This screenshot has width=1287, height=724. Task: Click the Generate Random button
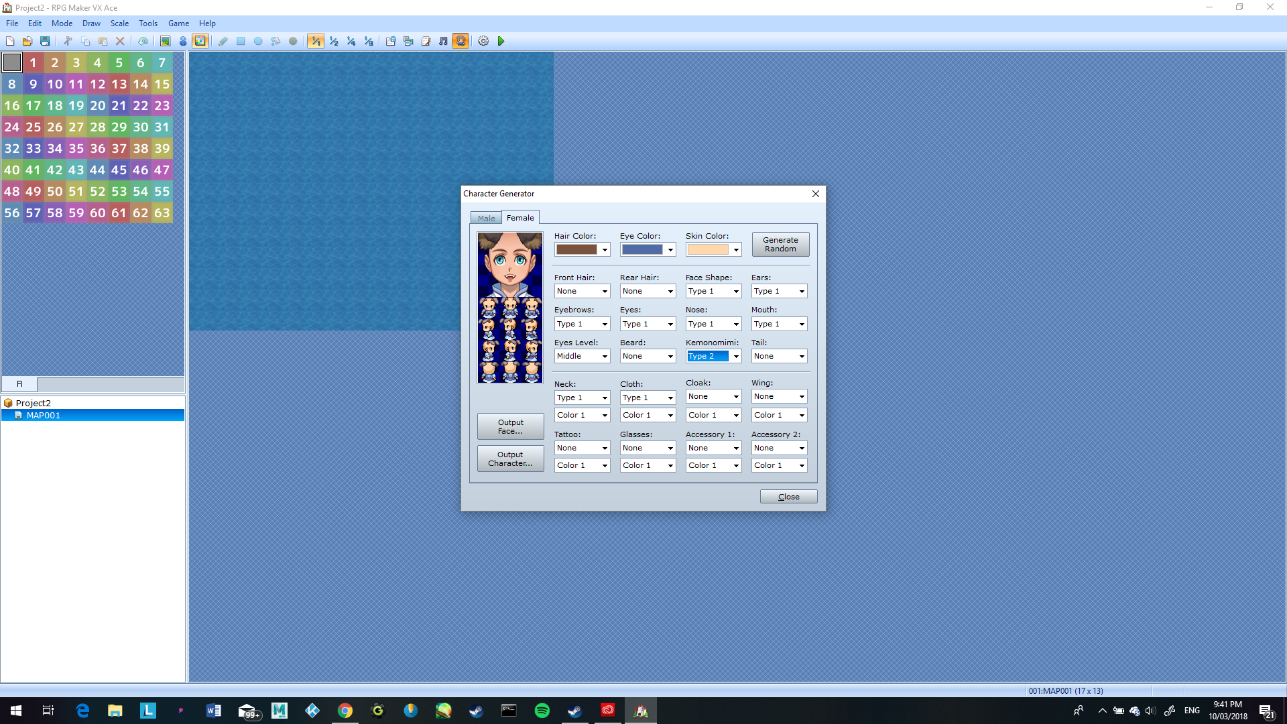tap(780, 244)
